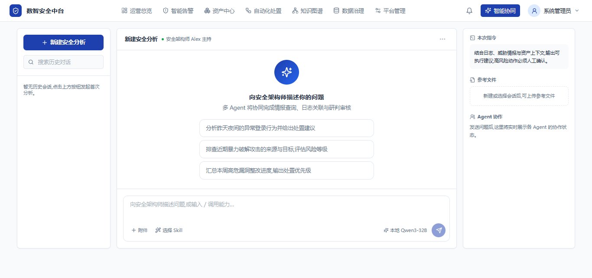Click the 新建安全分析 conversation title
The image size is (592, 278).
coord(141,39)
